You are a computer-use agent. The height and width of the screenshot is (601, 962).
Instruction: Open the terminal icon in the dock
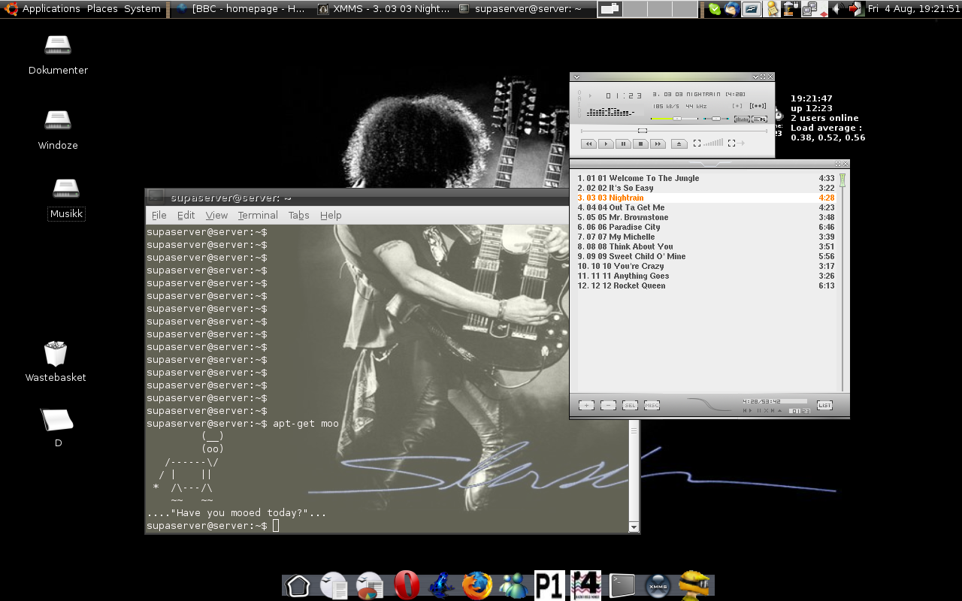point(622,585)
